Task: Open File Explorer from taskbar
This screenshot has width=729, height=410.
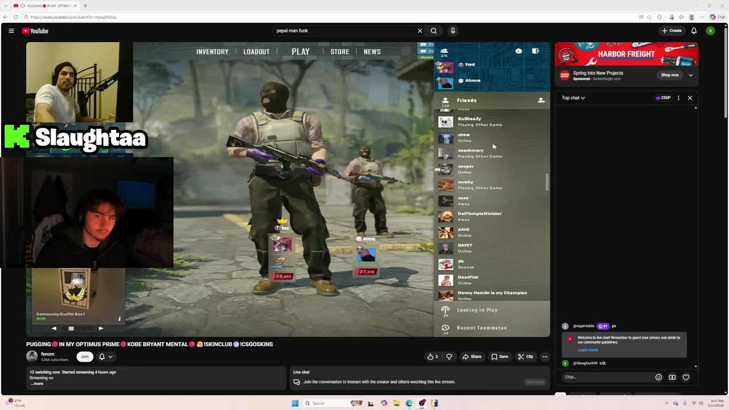Action: 396,403
